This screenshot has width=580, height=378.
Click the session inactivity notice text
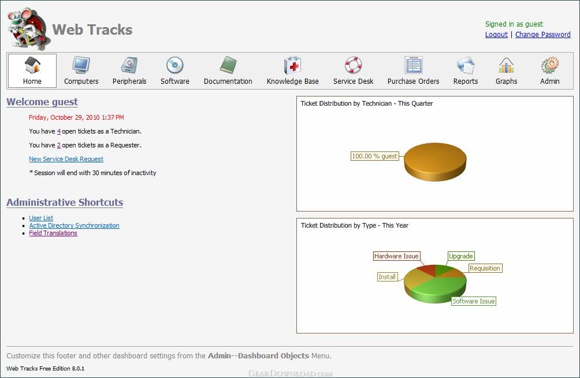(92, 173)
